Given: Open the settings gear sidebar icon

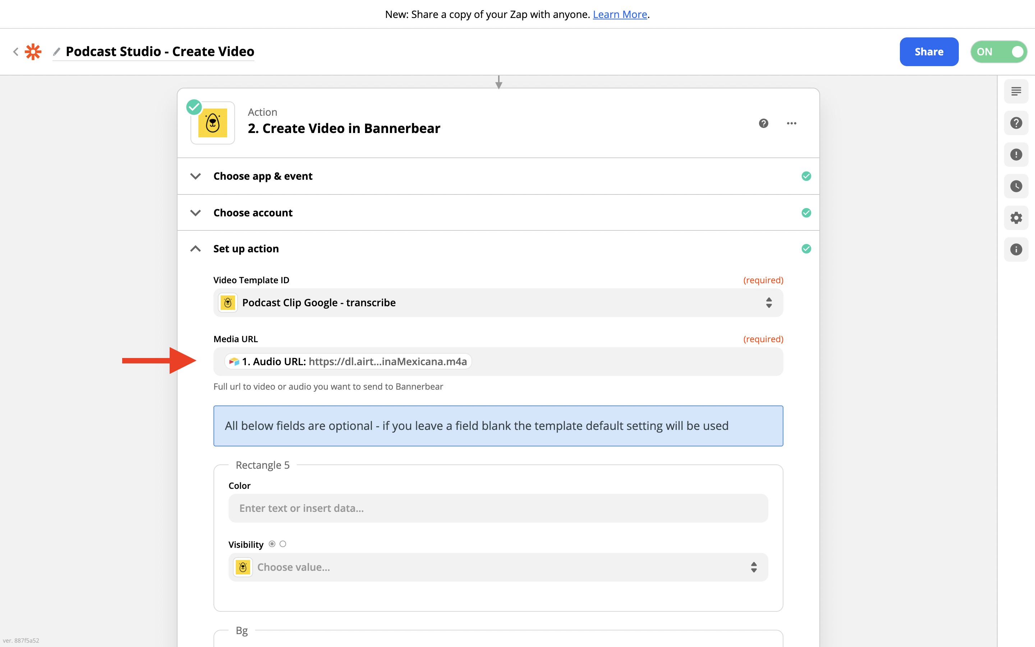Looking at the screenshot, I should coord(1016,218).
